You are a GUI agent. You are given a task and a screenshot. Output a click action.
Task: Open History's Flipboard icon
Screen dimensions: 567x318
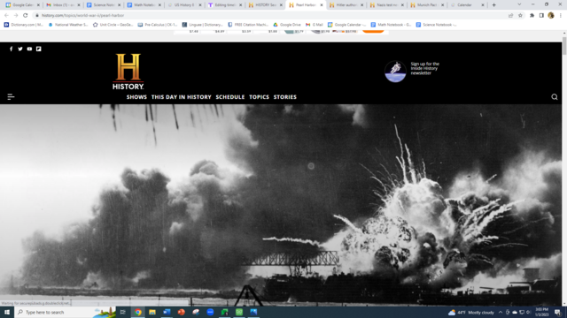click(x=39, y=49)
